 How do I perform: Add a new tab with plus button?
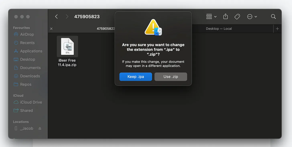tap(277, 29)
